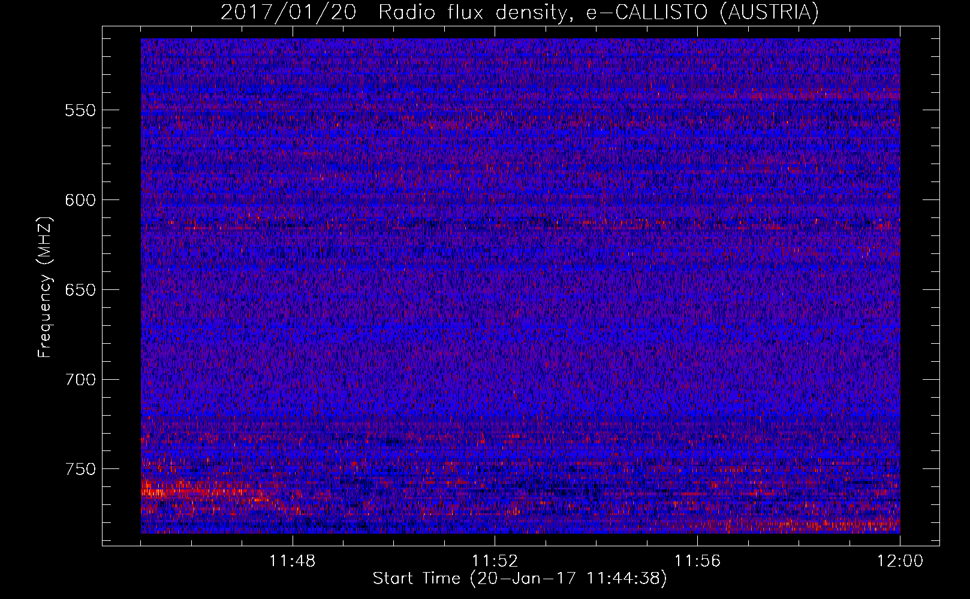Click the 550 frequency tick label

[x=80, y=110]
